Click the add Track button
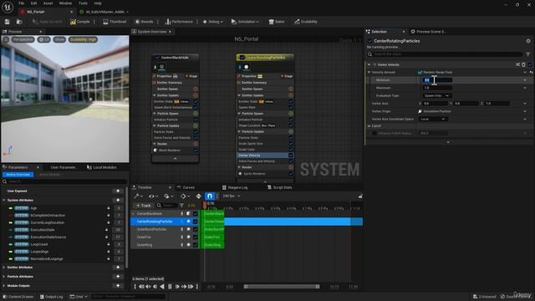This screenshot has width=535, height=301. click(143, 205)
